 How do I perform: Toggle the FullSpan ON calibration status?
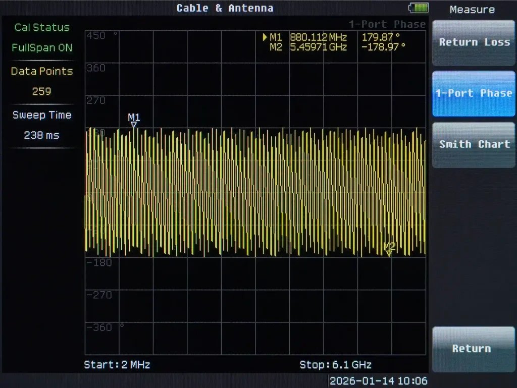coord(42,48)
